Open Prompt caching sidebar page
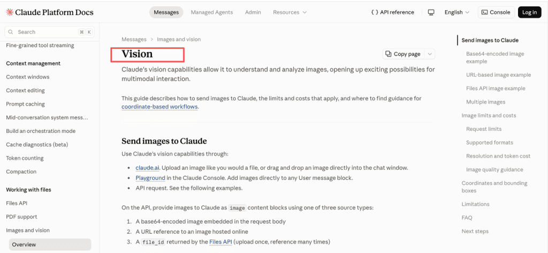548x253 pixels. [25, 104]
